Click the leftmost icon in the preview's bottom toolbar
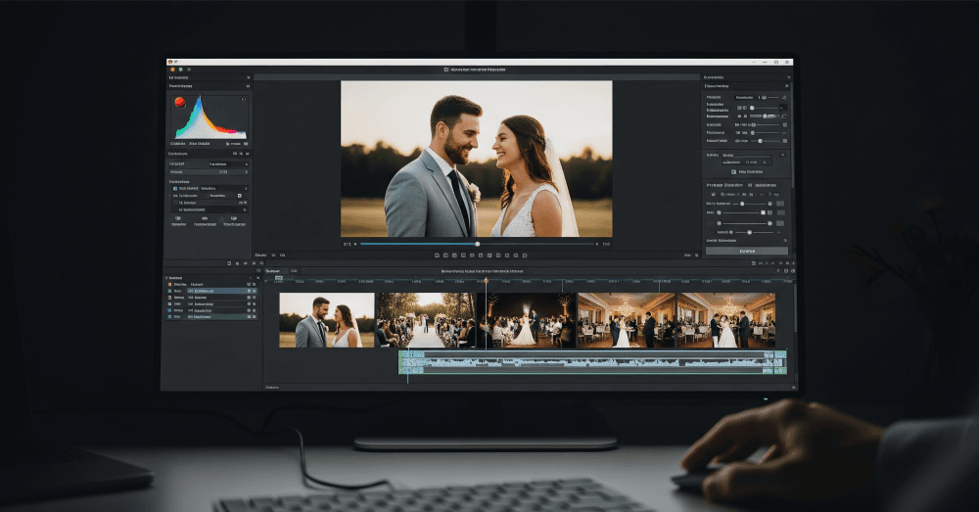 click(437, 256)
